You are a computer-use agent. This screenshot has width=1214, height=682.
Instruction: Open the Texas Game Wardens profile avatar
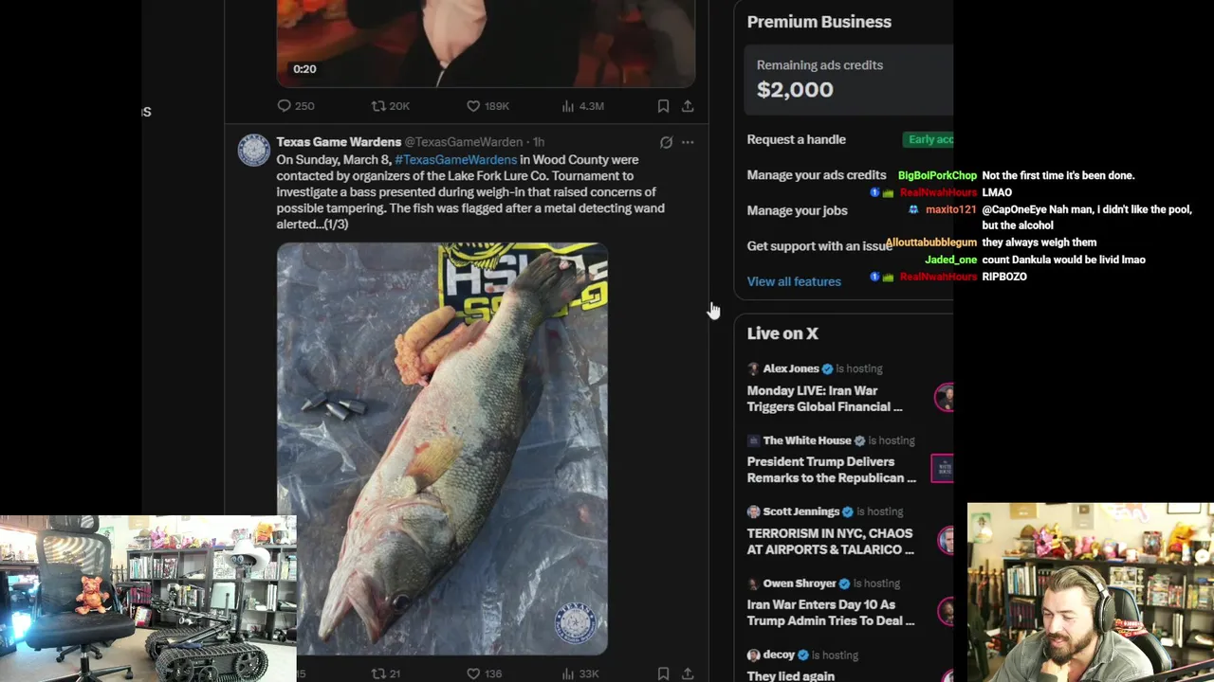click(x=253, y=151)
